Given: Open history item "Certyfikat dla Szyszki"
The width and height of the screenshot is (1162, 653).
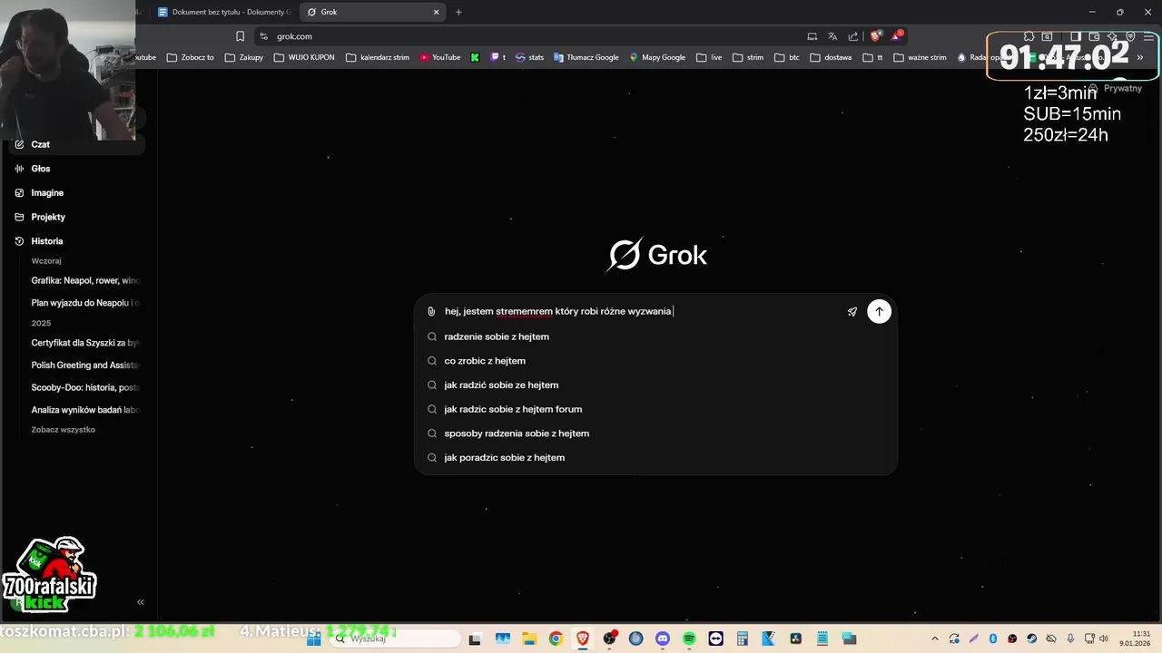Looking at the screenshot, I should click(x=85, y=343).
